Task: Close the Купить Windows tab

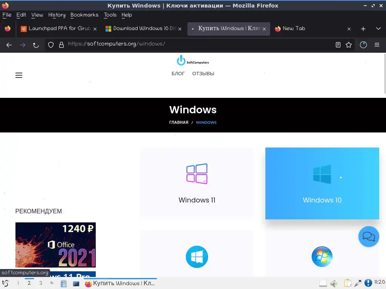Action: [x=264, y=29]
